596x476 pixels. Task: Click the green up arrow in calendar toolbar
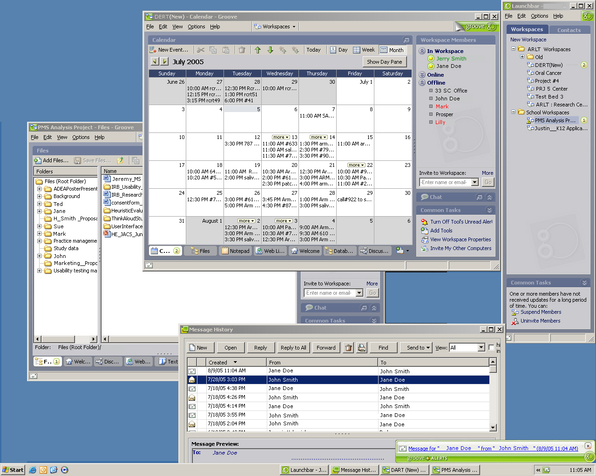coord(258,50)
